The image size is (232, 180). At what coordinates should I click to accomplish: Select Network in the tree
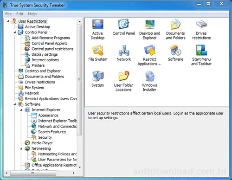click(x=32, y=93)
